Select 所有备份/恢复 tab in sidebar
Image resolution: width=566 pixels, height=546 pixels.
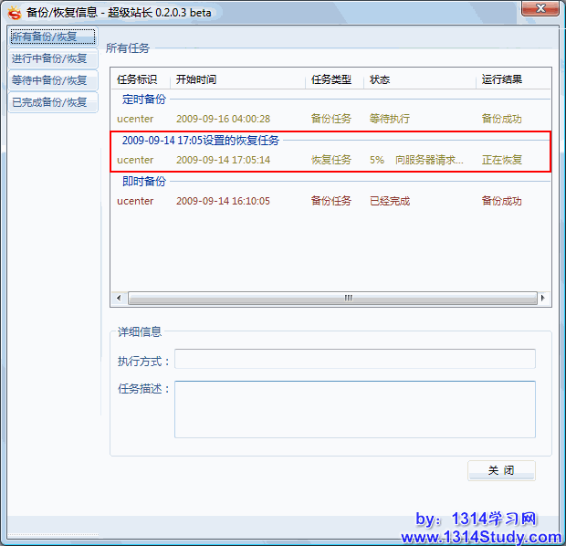pos(51,37)
